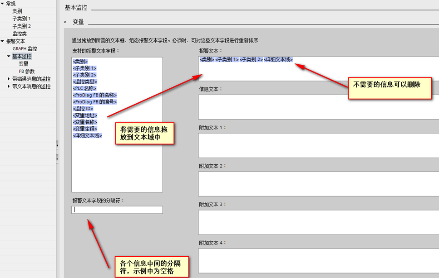Toggle the 变量 section header chevron
This screenshot has width=439, height=278.
(65, 22)
